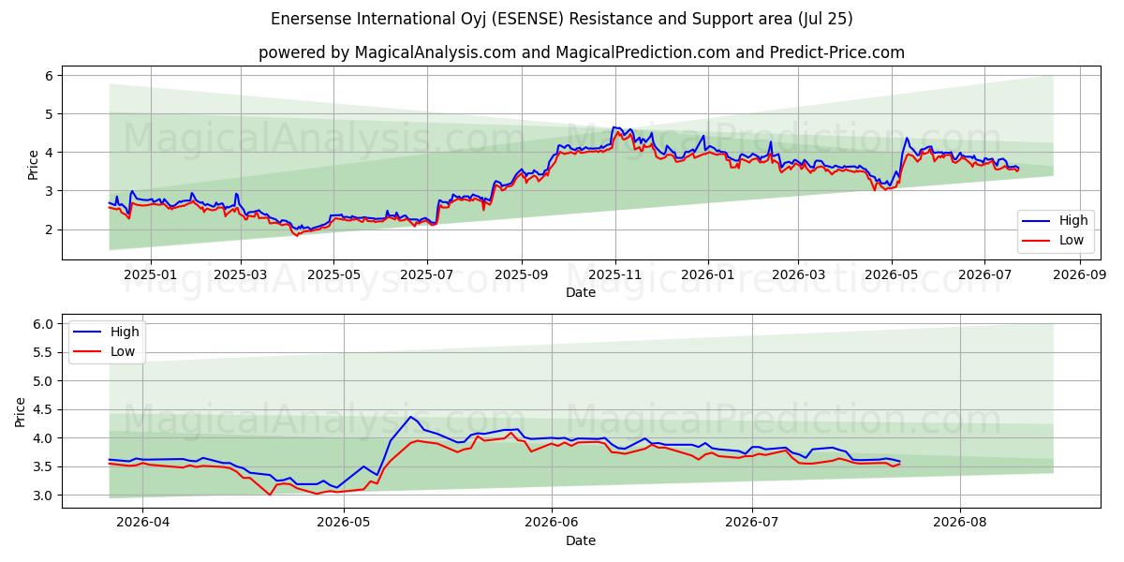1124x562 pixels.
Task: Click the '2026-06' bottom x-axis label
Action: coord(551,524)
